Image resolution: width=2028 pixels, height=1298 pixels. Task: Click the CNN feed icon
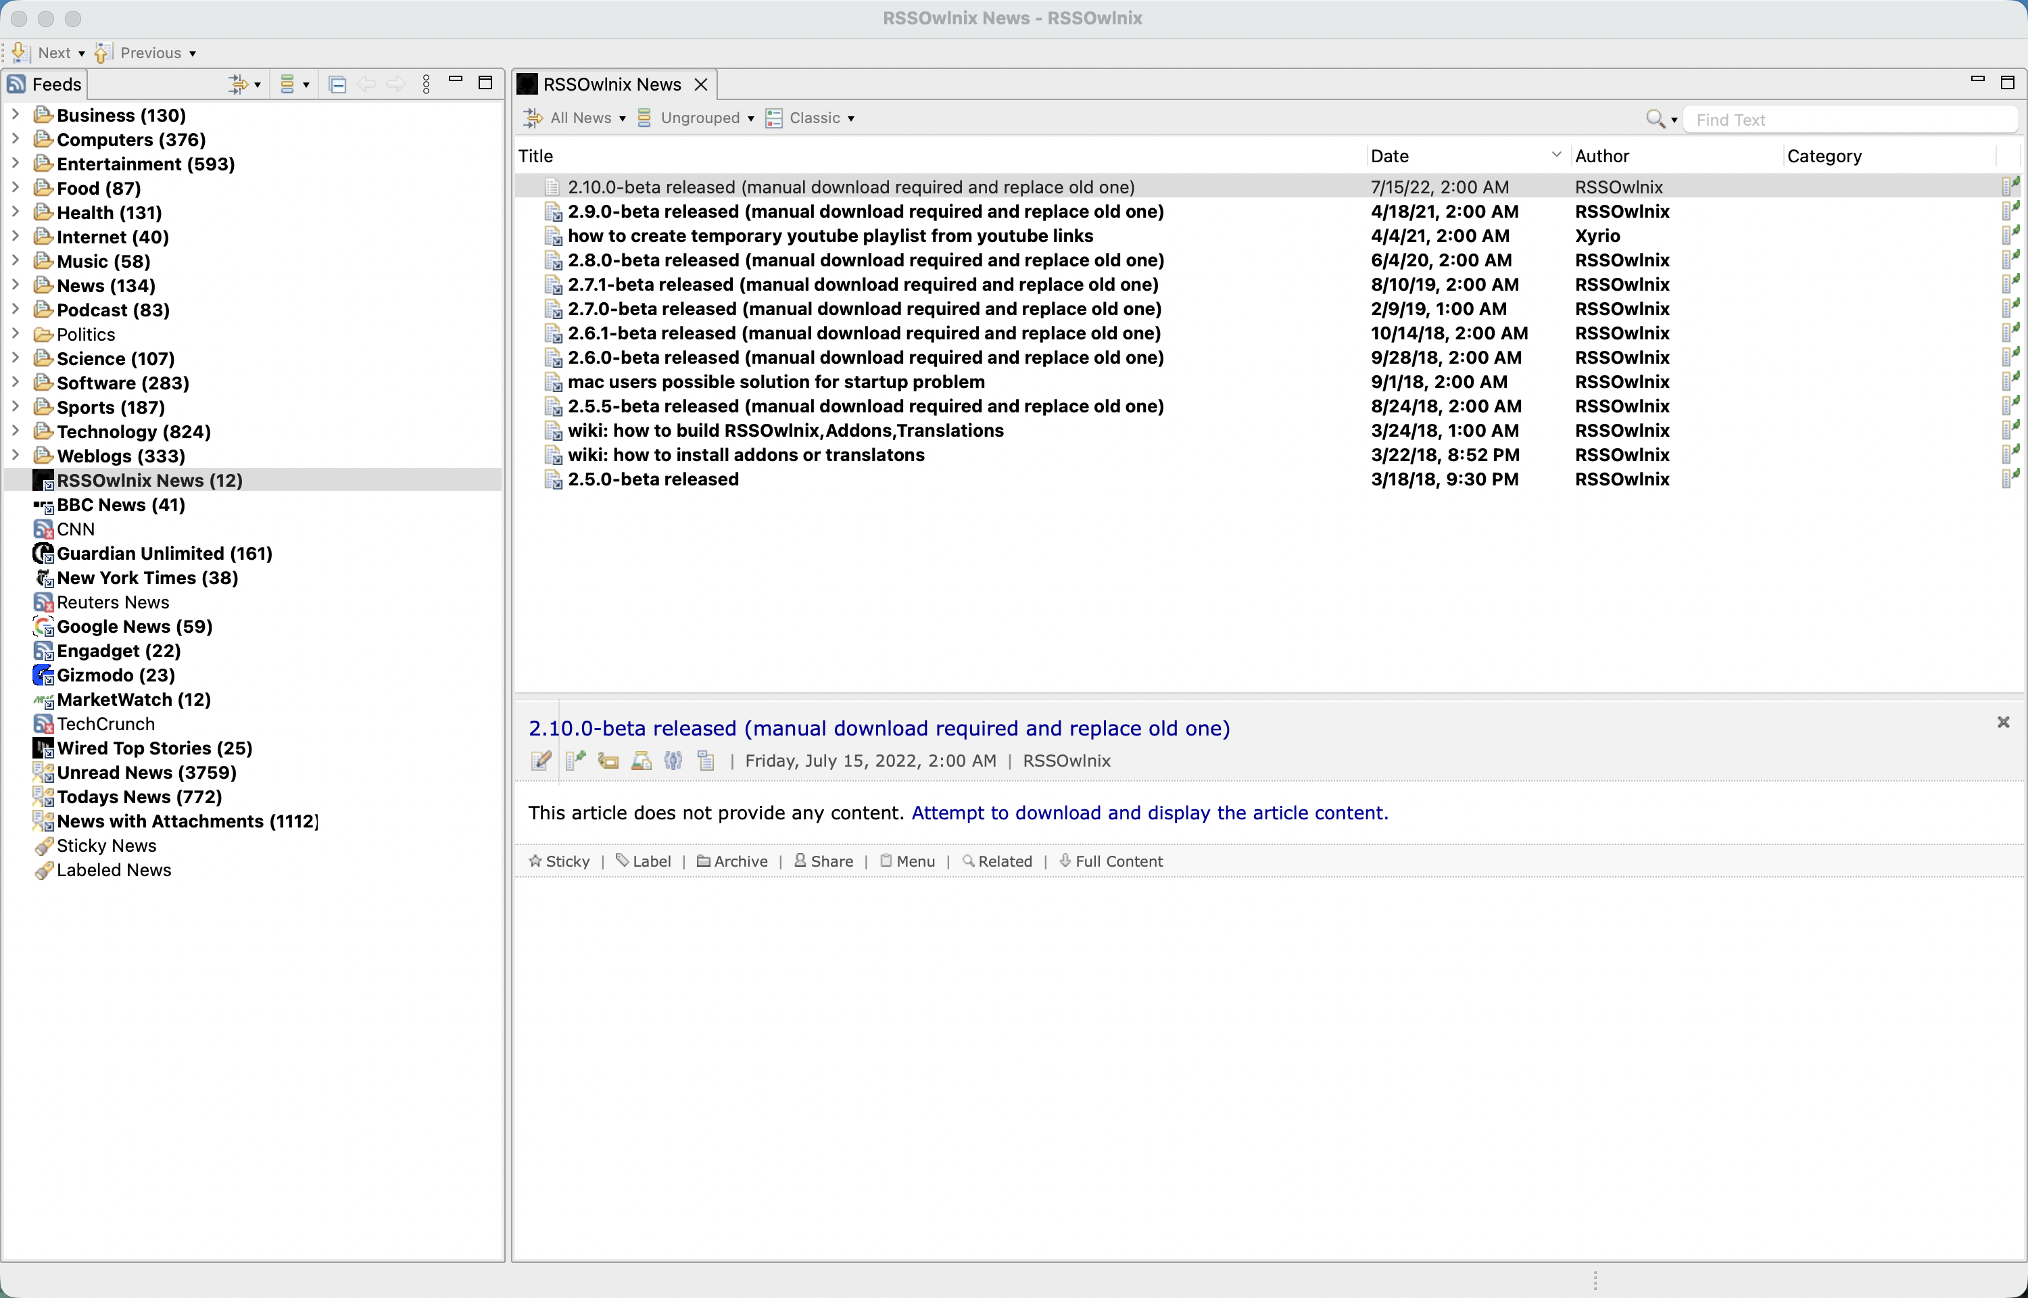tap(43, 529)
